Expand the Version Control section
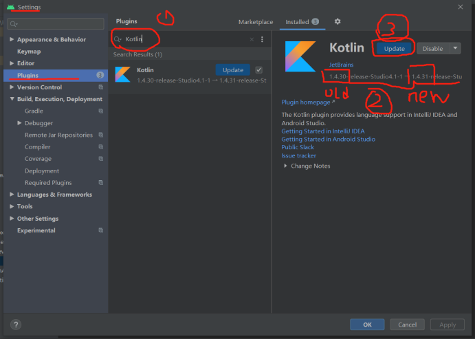 pos(12,87)
